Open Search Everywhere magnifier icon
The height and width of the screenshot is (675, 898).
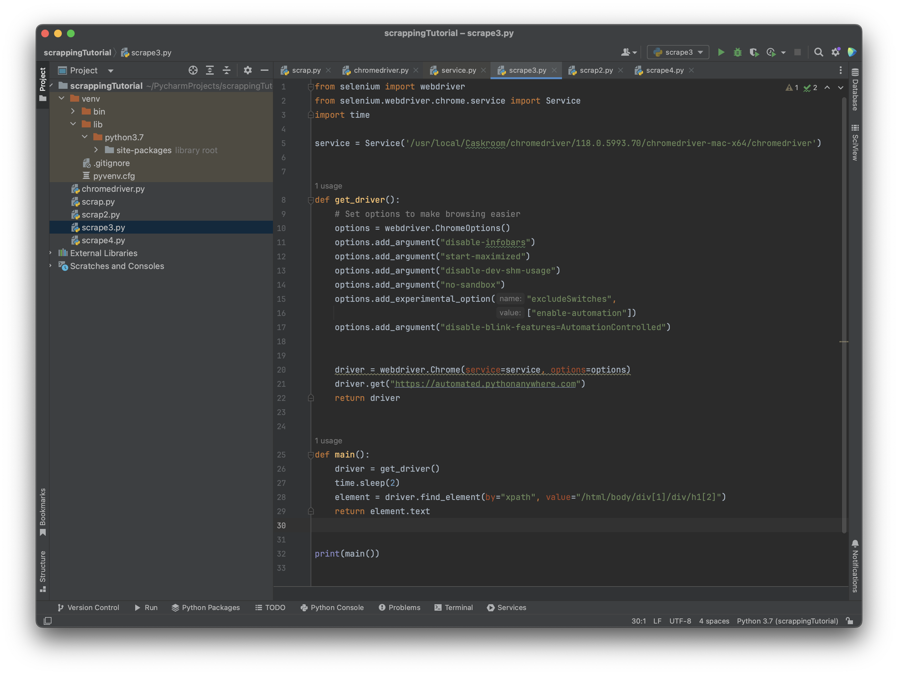pyautogui.click(x=818, y=52)
